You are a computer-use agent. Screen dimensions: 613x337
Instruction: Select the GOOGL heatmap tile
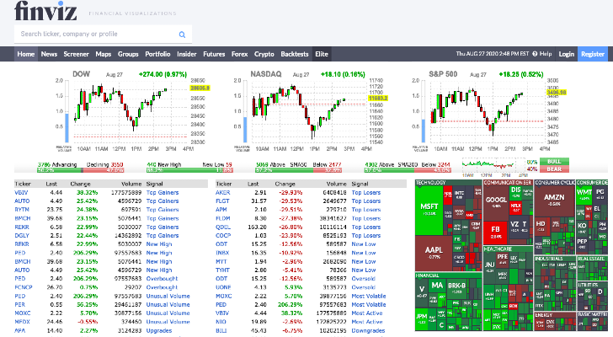(496, 201)
